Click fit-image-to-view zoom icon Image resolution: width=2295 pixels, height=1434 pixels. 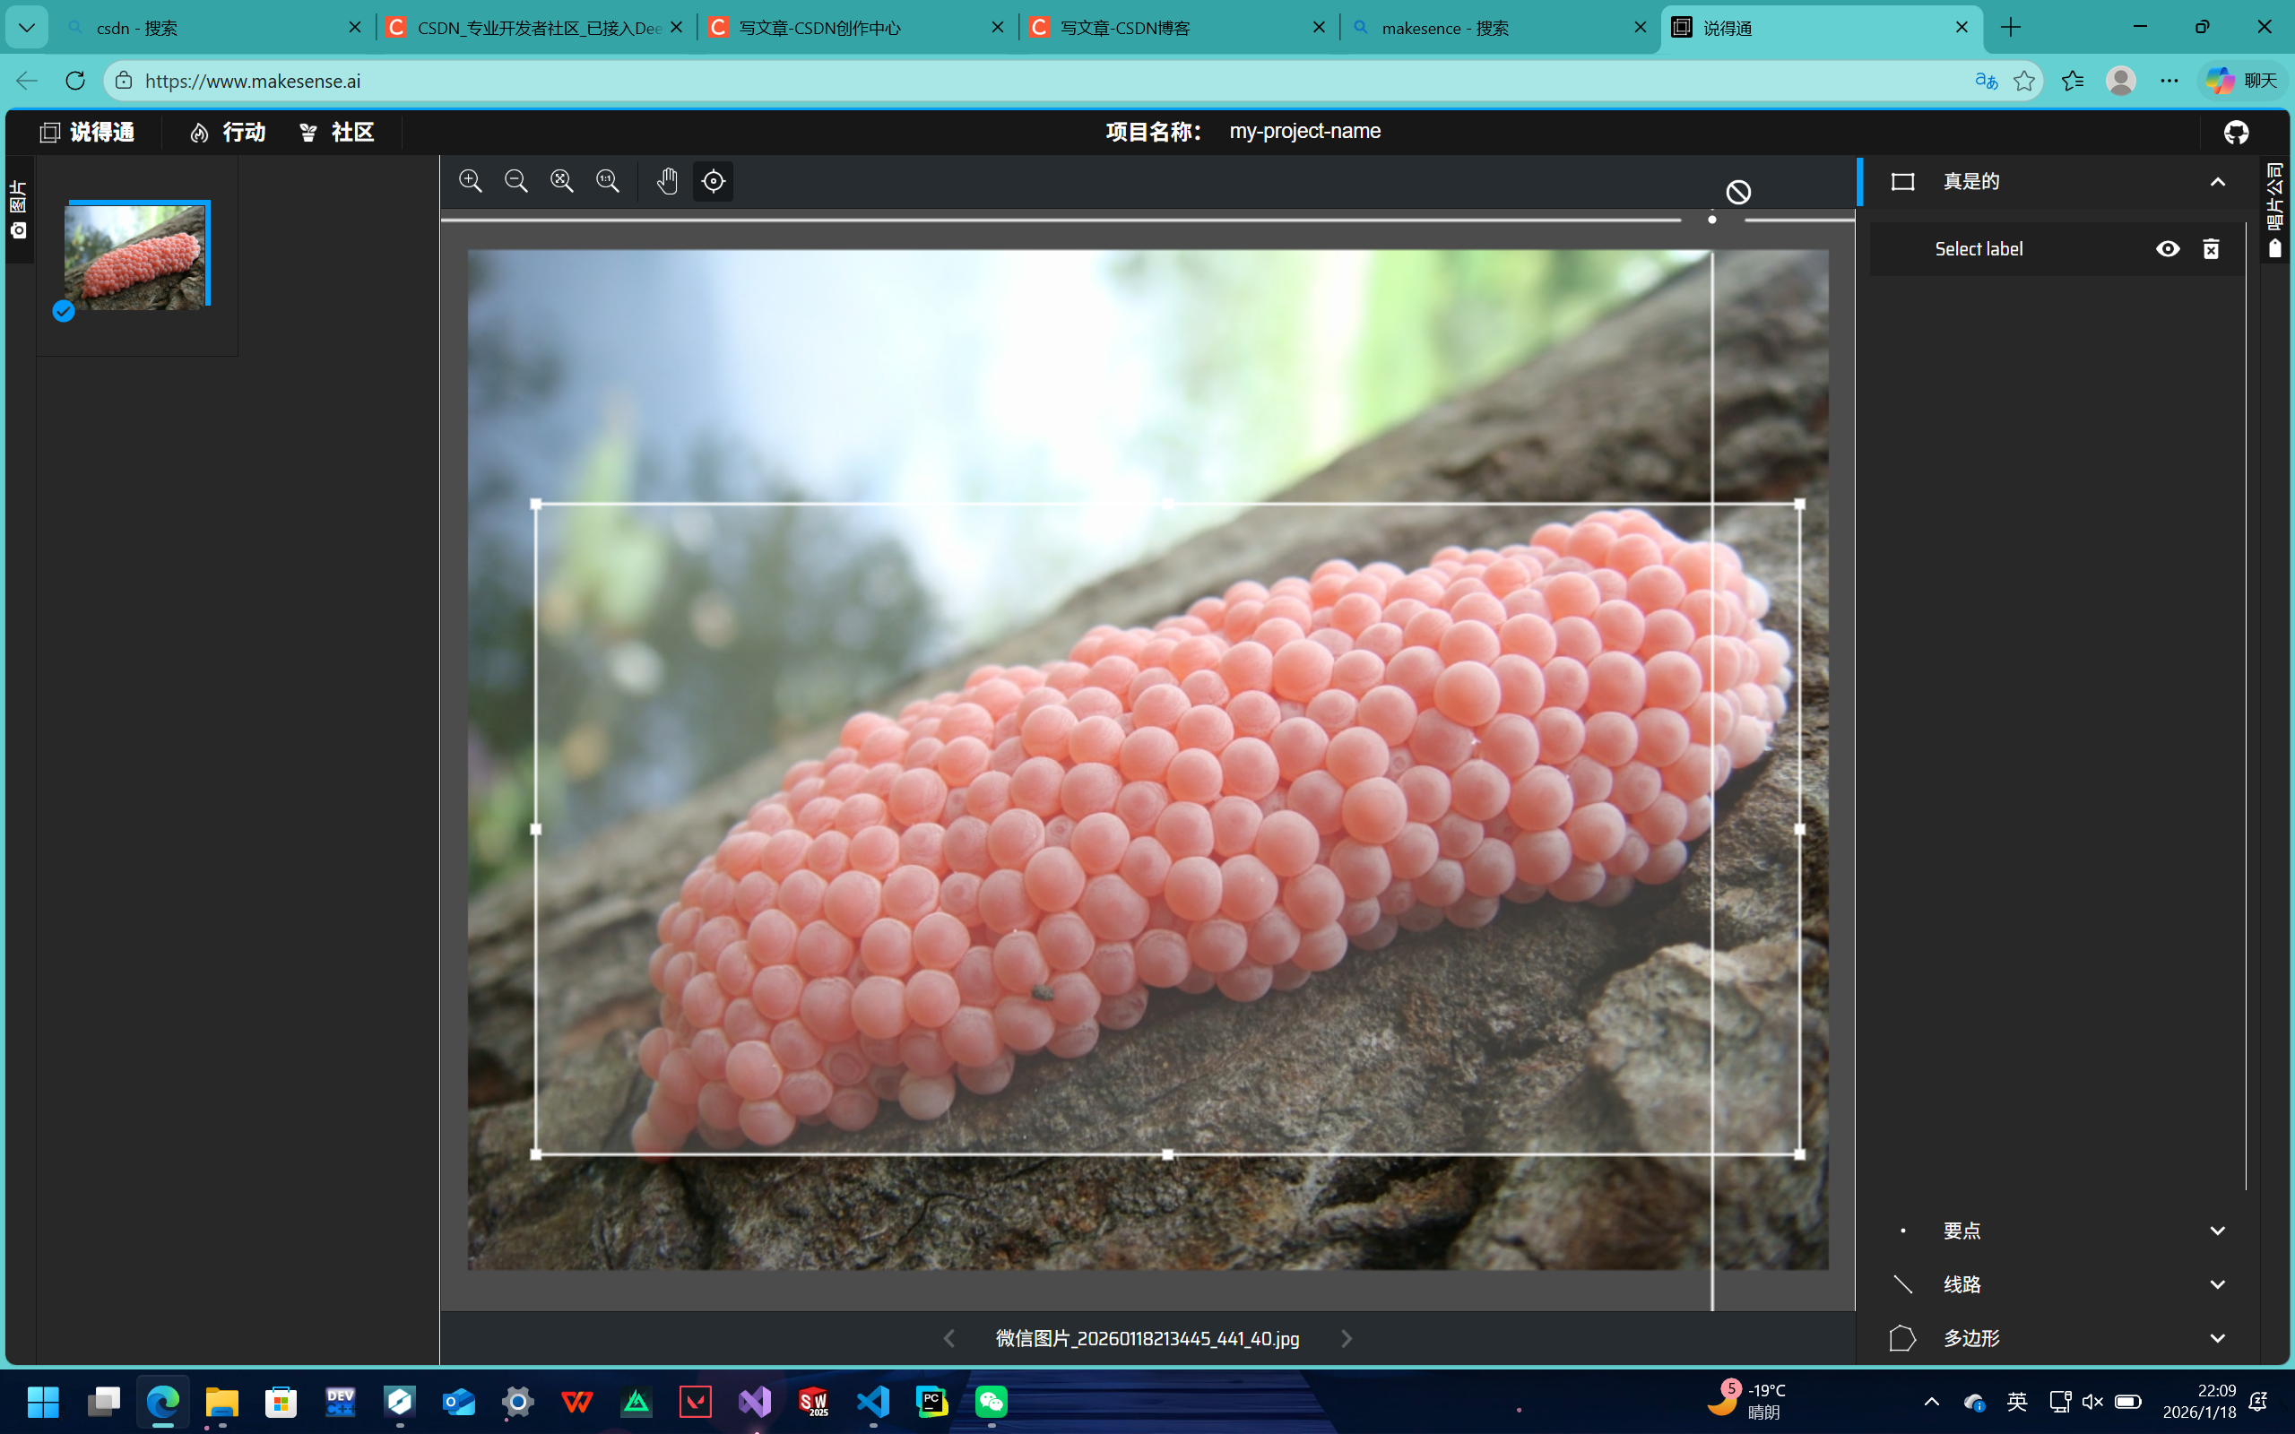(561, 181)
